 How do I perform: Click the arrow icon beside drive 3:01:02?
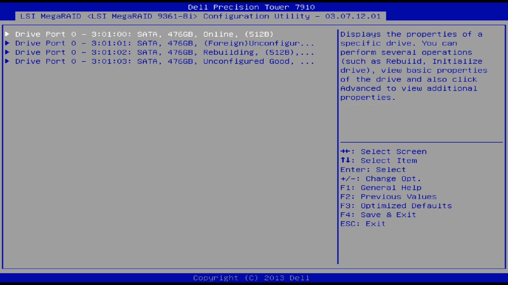coord(7,52)
